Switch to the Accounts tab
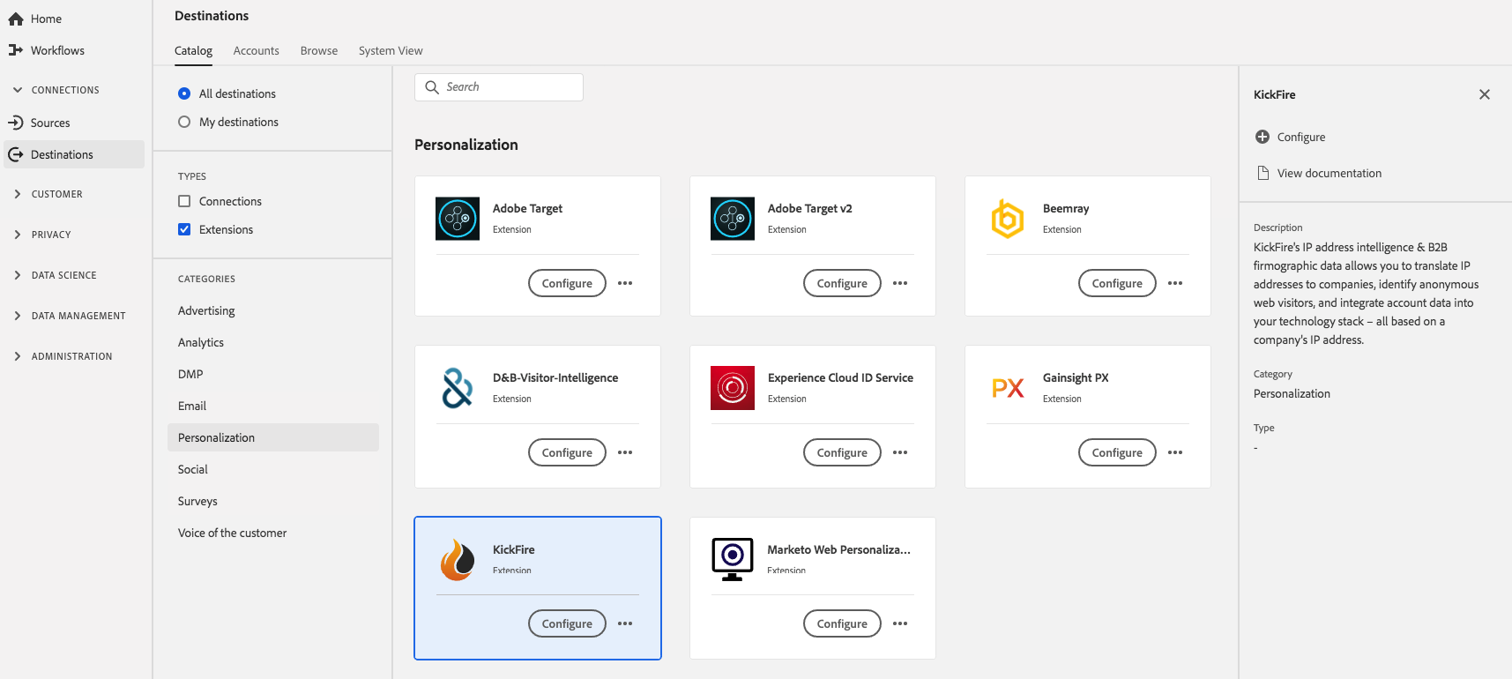This screenshot has width=1512, height=679. tap(256, 50)
